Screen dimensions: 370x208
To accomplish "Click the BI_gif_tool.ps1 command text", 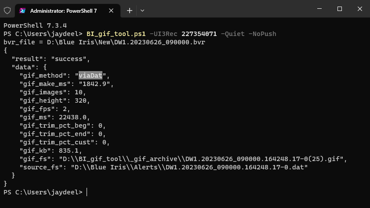I will click(116, 34).
